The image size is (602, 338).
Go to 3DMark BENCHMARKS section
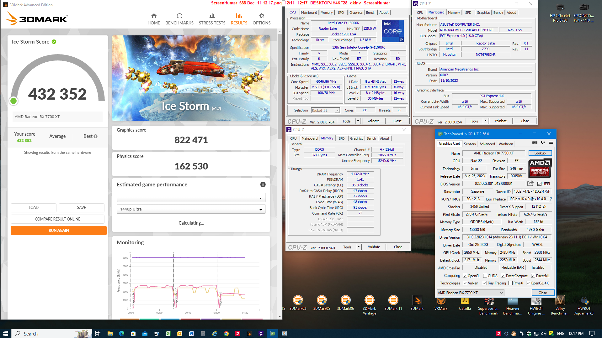point(179,19)
